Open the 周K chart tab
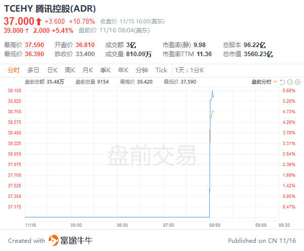The width and height of the screenshot is (304, 251). (x=70, y=70)
